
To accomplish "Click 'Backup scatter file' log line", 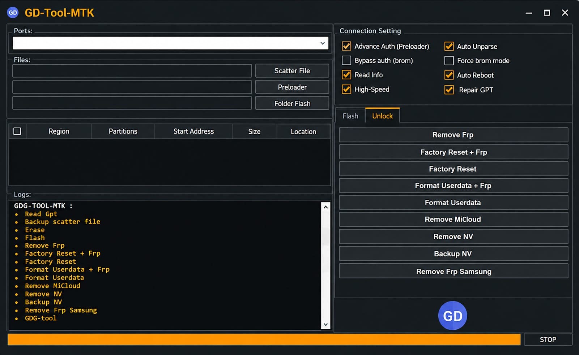I will tap(63, 222).
